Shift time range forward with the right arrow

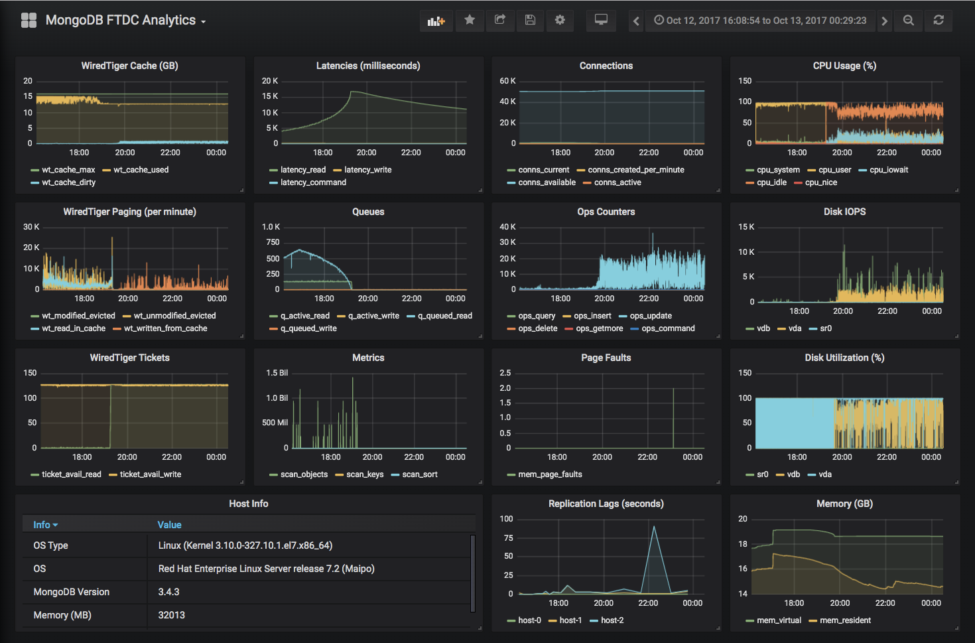point(884,20)
